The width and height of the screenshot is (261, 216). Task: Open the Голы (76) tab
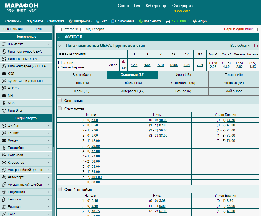click(82, 83)
